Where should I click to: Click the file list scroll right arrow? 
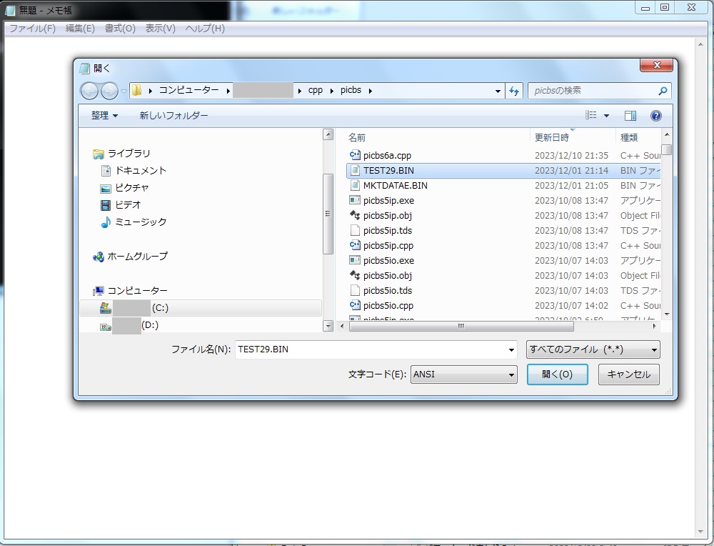click(654, 327)
